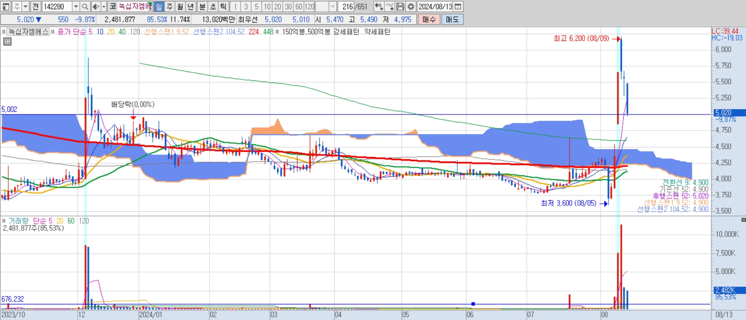Viewport: 746px width, 320px height.
Task: Click the date field 2024/08/13
Action: (x=436, y=7)
